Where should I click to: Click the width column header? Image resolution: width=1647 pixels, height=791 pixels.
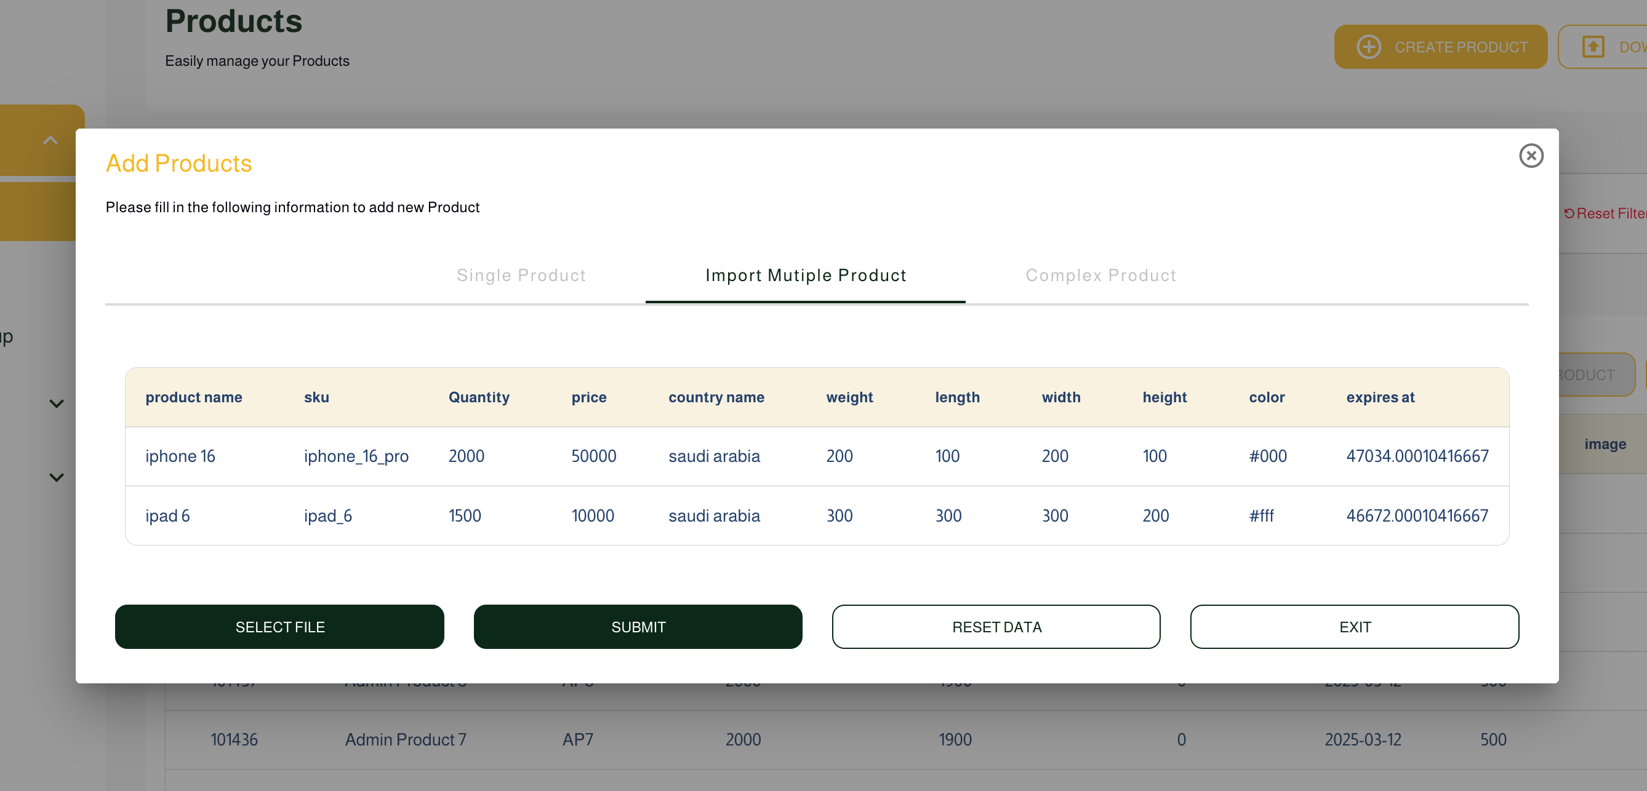(x=1060, y=397)
